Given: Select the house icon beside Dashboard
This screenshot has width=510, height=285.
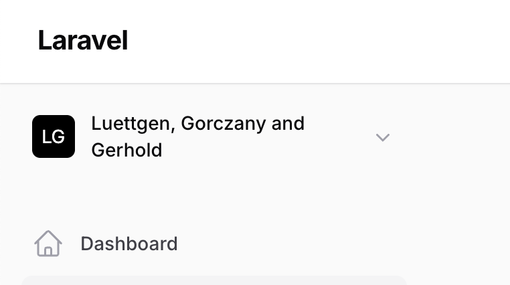Looking at the screenshot, I should pyautogui.click(x=48, y=244).
